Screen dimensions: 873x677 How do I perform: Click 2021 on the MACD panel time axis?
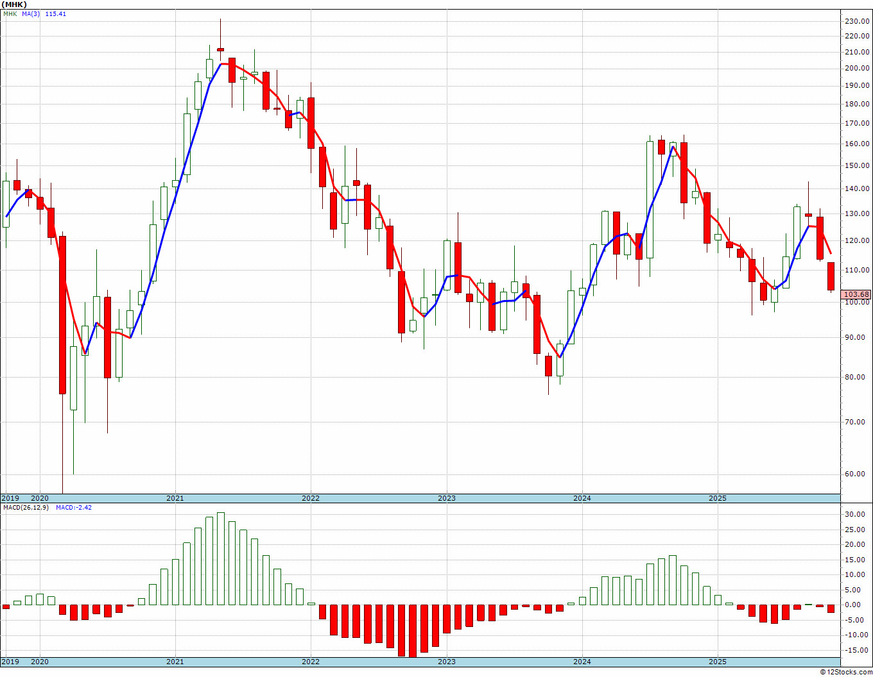click(175, 662)
